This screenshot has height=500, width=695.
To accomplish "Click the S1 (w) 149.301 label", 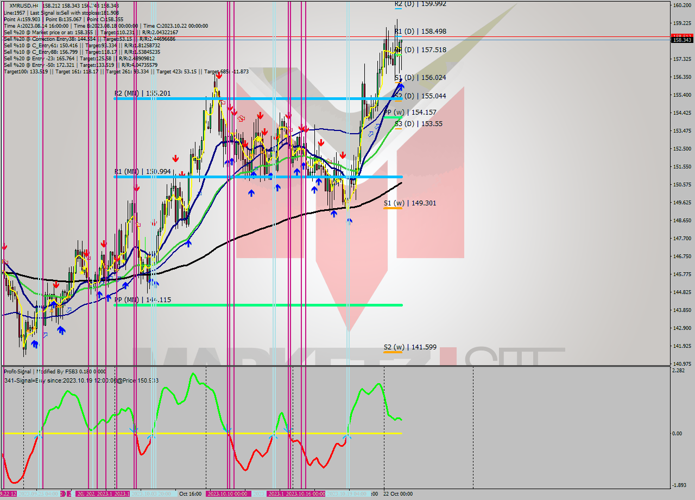I will [410, 203].
